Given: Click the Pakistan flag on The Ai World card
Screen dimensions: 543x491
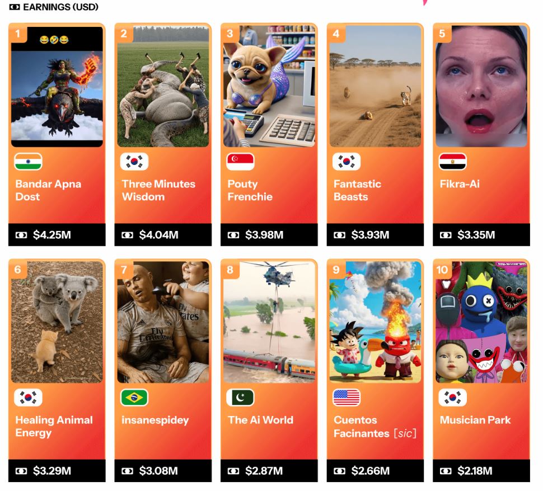Looking at the screenshot, I should (x=240, y=398).
